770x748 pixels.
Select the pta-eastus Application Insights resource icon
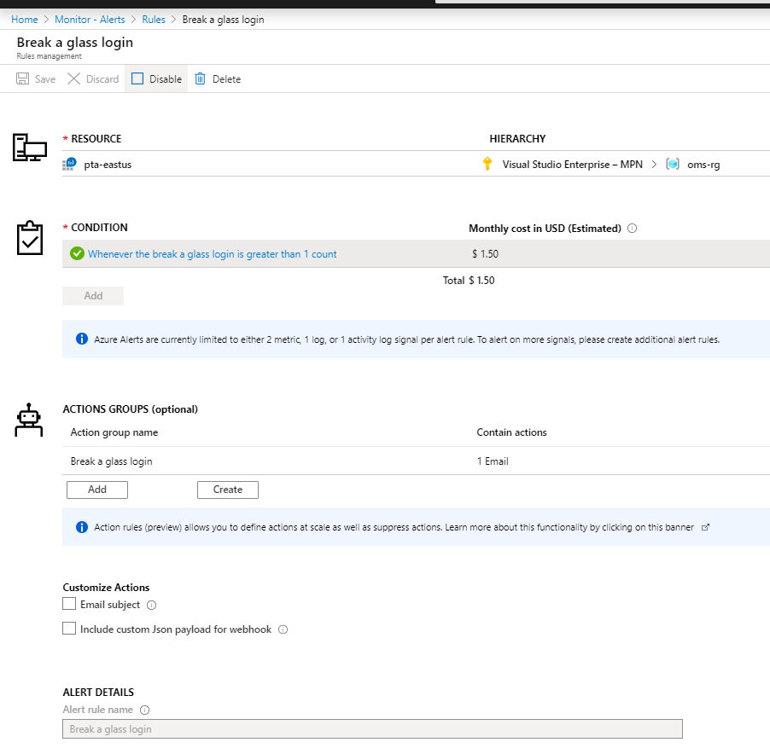(68, 165)
